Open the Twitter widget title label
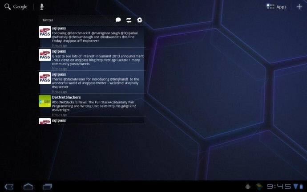This screenshot has width=307, height=192. 48,20
